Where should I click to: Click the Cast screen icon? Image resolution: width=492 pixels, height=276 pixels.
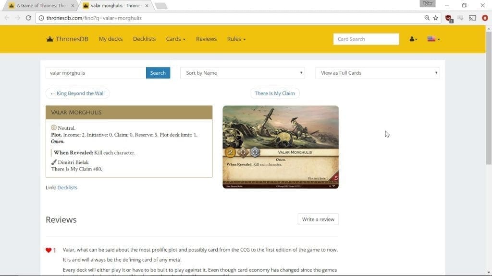click(x=473, y=18)
